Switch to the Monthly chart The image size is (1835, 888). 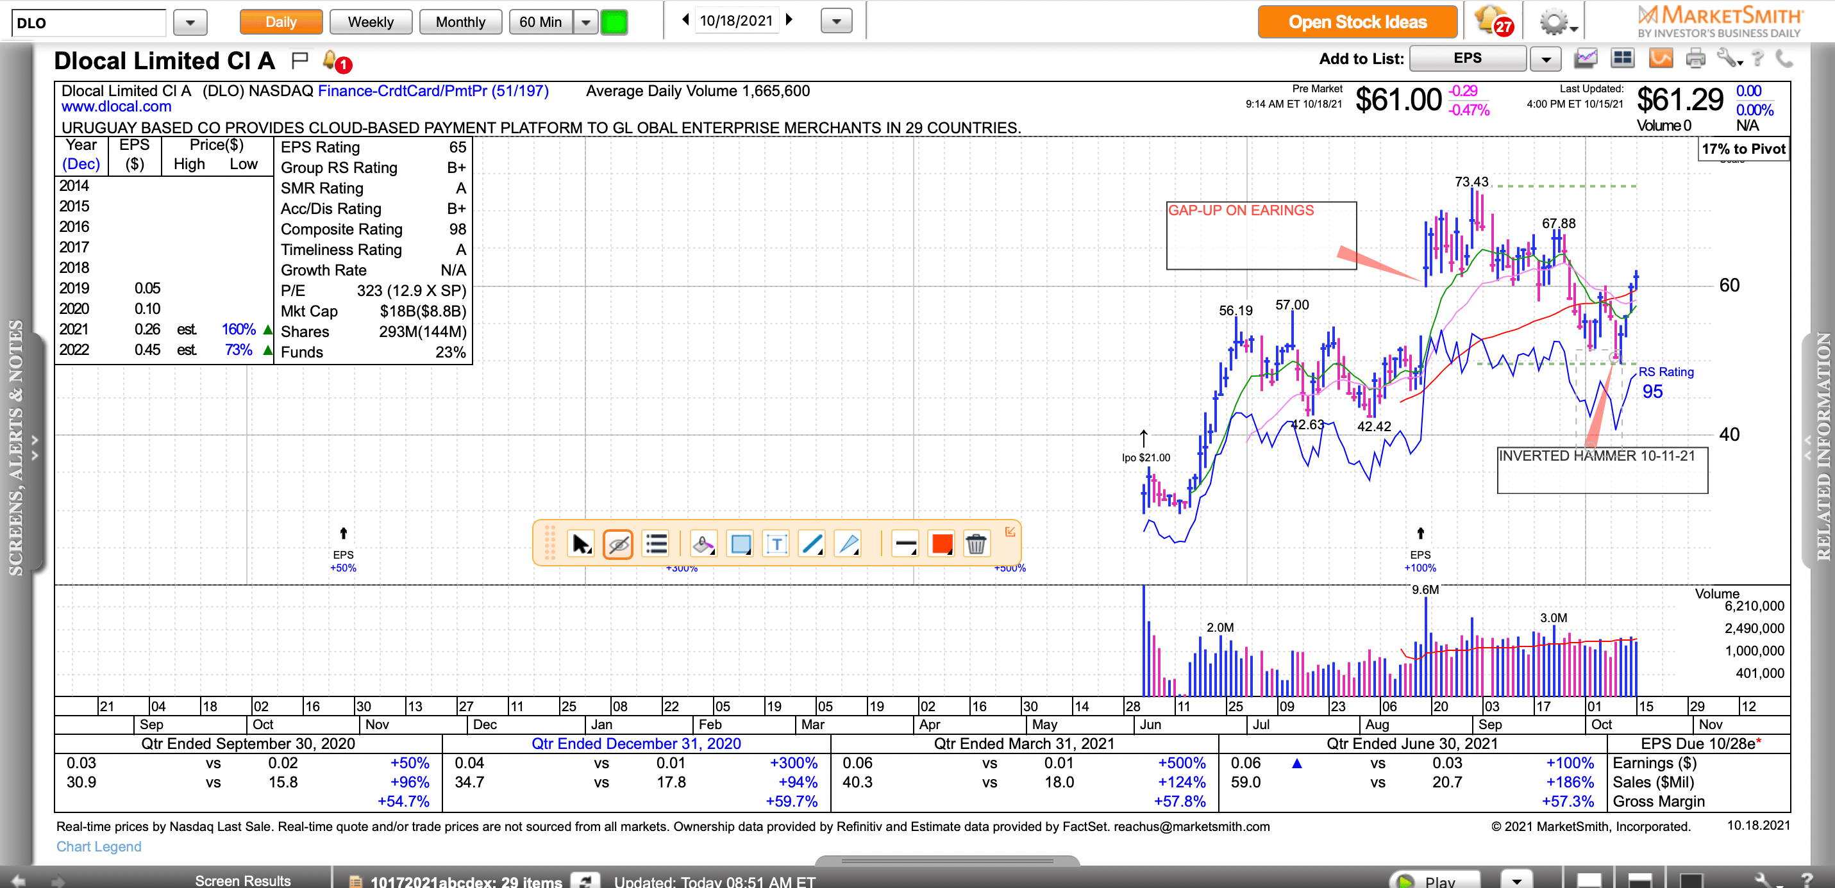[460, 22]
